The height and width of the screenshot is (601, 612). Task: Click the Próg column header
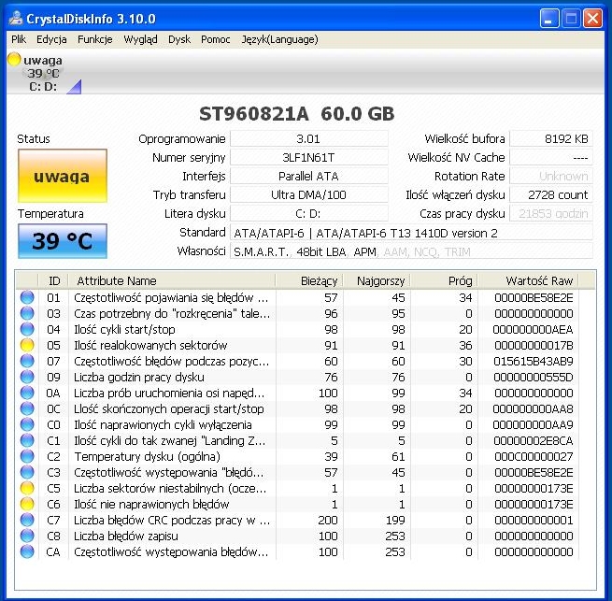tap(444, 280)
